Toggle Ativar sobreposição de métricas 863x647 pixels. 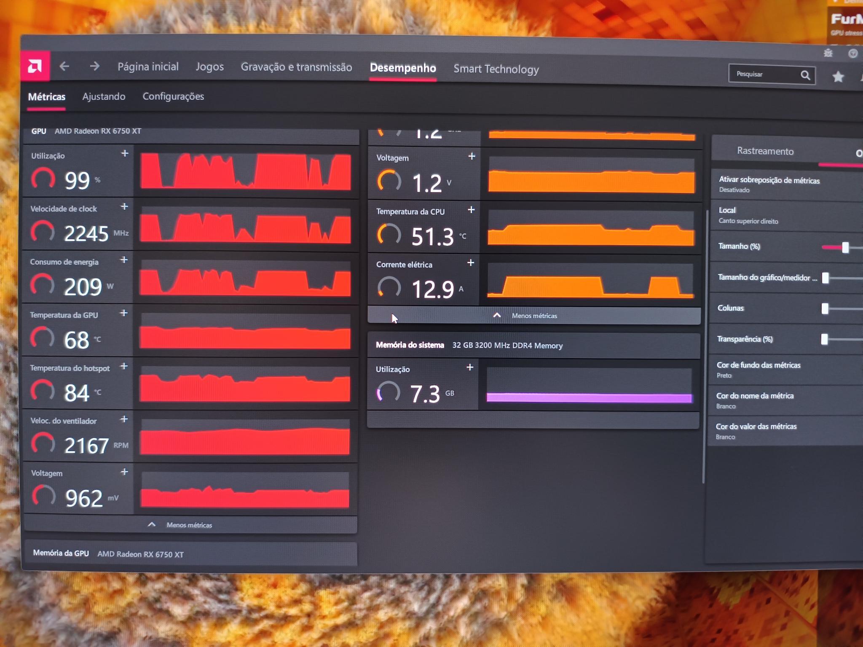click(787, 184)
